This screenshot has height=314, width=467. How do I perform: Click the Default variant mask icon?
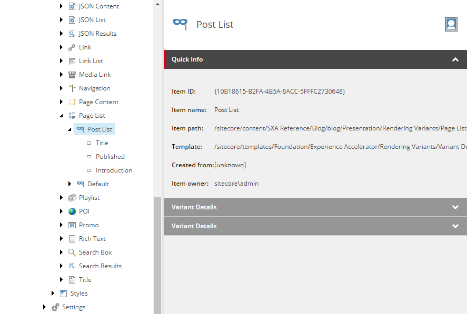81,184
